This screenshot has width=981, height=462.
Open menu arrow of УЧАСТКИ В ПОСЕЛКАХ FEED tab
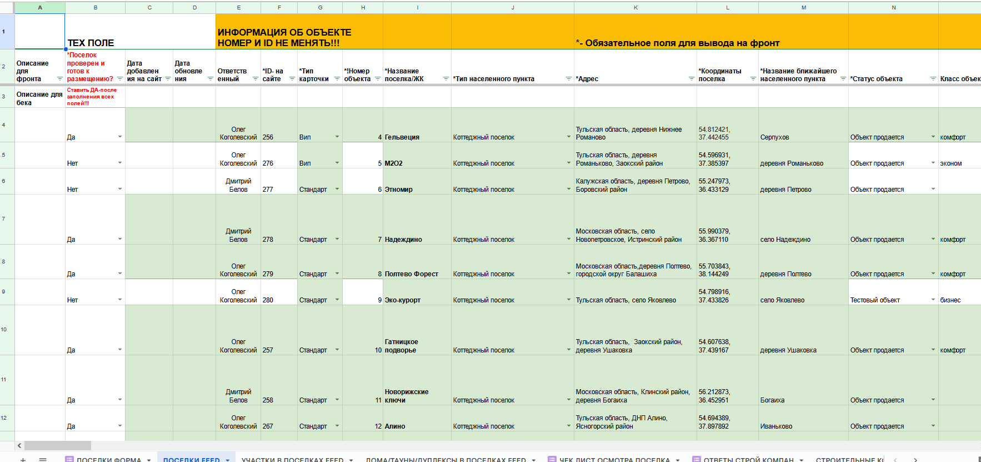(351, 460)
